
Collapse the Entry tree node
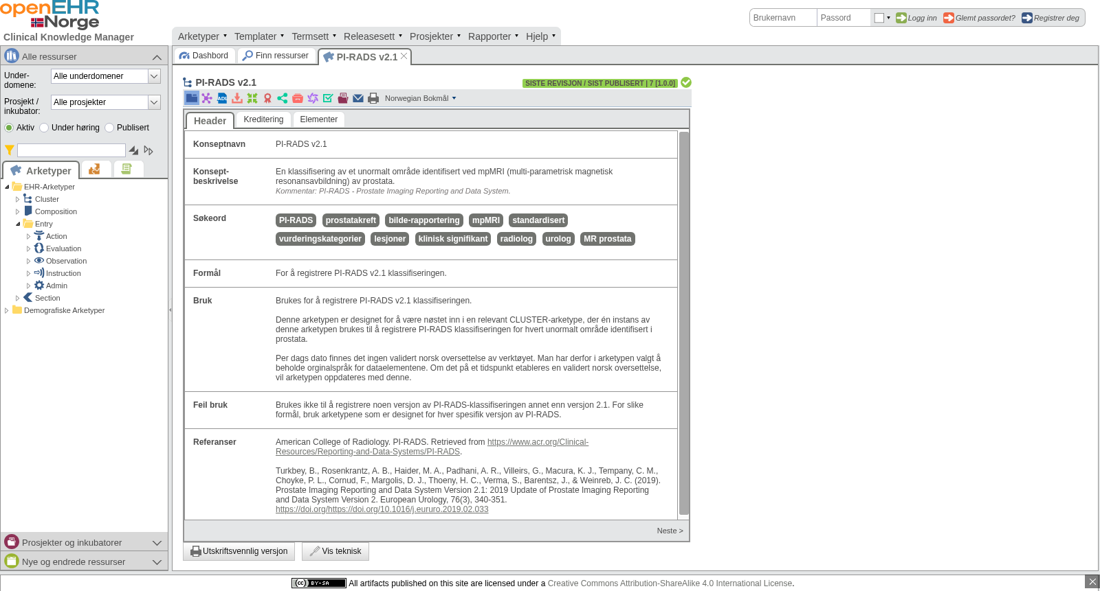click(x=18, y=224)
